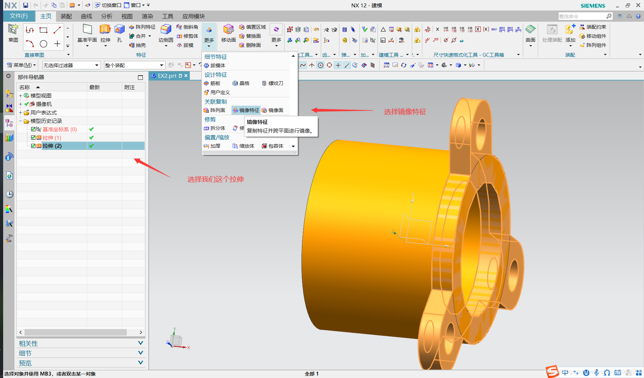Select Rib (筋板) in design features
The width and height of the screenshot is (644, 378).
point(212,83)
